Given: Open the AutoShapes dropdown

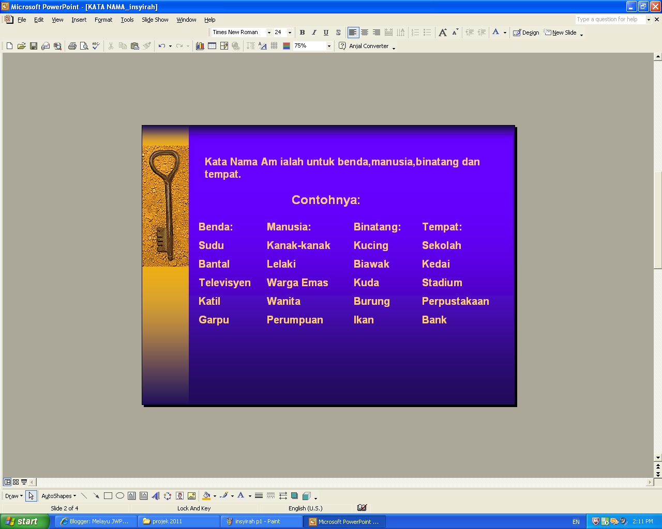Looking at the screenshot, I should (58, 496).
